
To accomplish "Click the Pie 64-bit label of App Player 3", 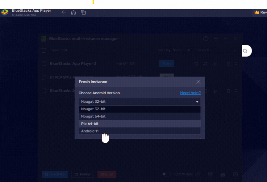I will 126,63.
